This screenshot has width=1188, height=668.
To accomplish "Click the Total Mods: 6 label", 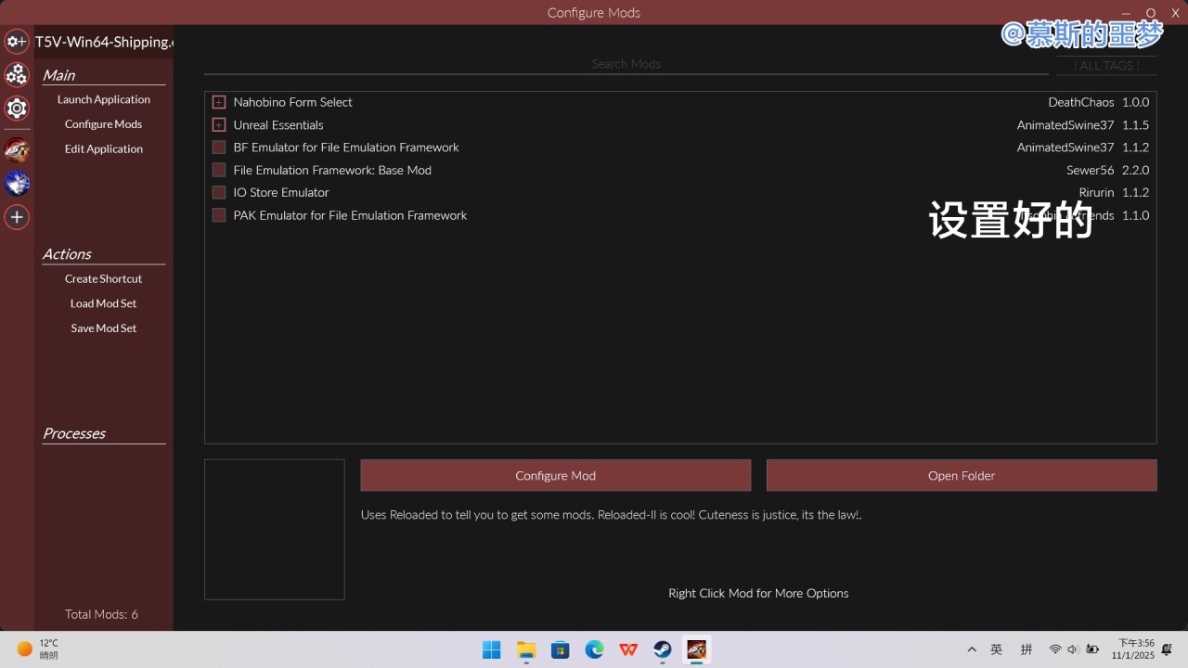I will (x=101, y=614).
